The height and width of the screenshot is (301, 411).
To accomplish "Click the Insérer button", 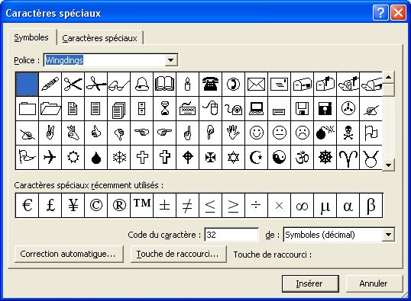I will tap(310, 283).
